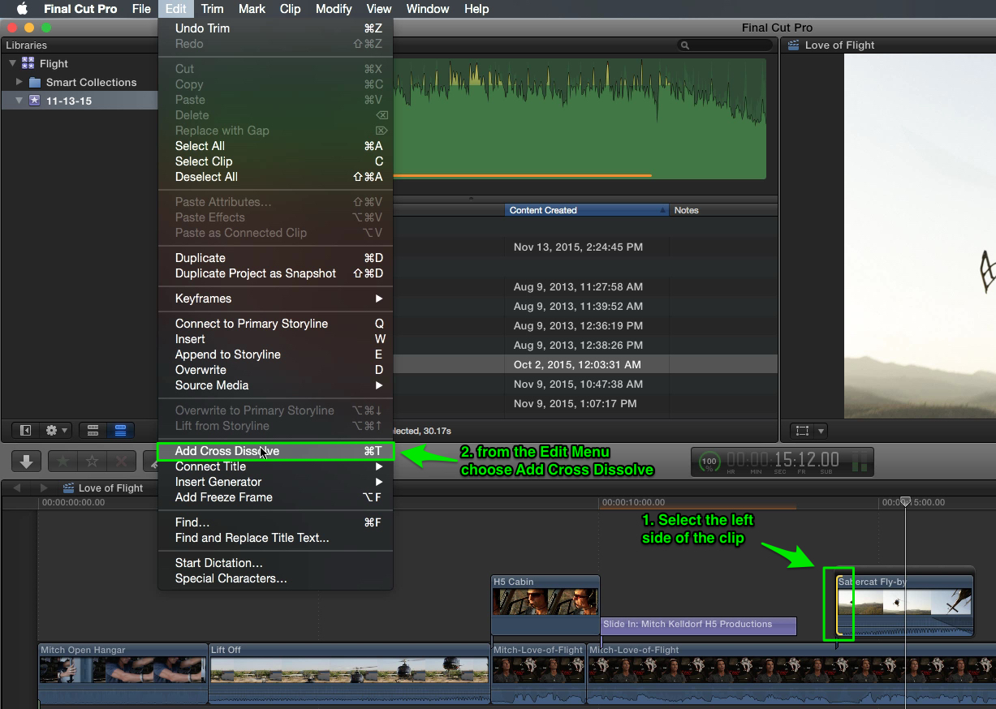Open the Modify menu
Viewport: 996px width, 709px height.
click(334, 9)
